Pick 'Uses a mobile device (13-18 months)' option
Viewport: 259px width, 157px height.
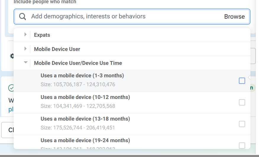pyautogui.click(x=85, y=119)
